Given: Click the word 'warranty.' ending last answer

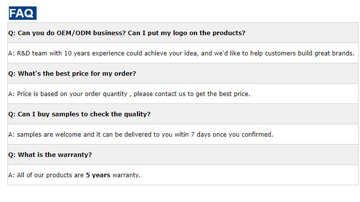Looking at the screenshot, I should (126, 175).
